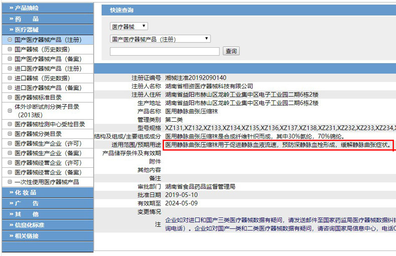Expand icon beside 医疗器械分类目录
The width and height of the screenshot is (396, 256).
coord(10,134)
